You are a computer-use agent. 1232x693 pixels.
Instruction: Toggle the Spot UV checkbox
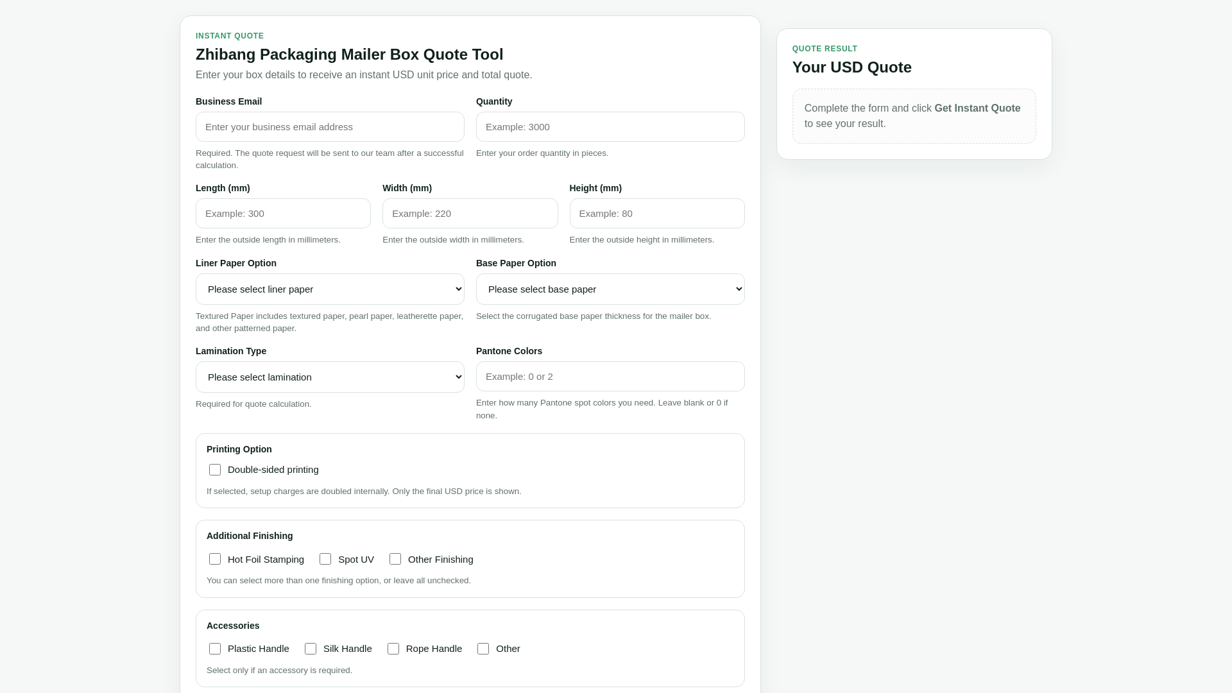coord(325,560)
